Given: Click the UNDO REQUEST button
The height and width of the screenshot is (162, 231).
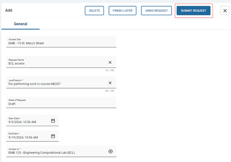Looking at the screenshot, I should tap(157, 11).
